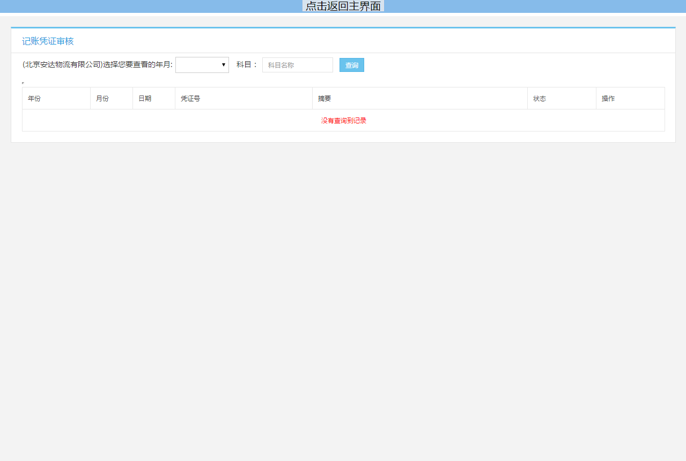Select the 年份 column header
This screenshot has width=686, height=461.
(x=34, y=99)
